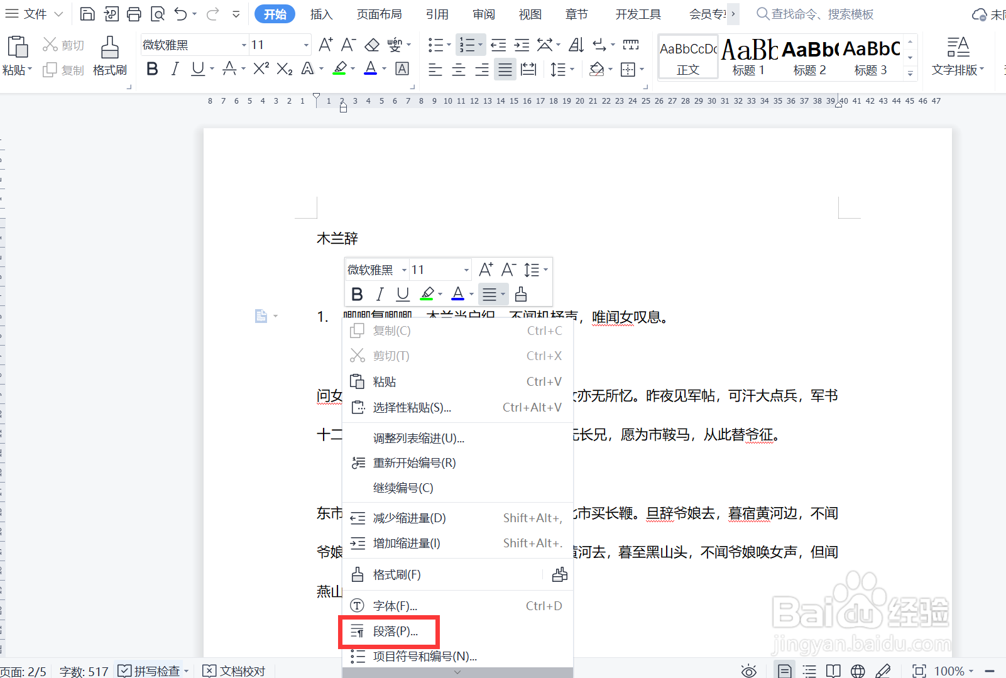Open the font size dropdown in ribbon

(x=306, y=45)
